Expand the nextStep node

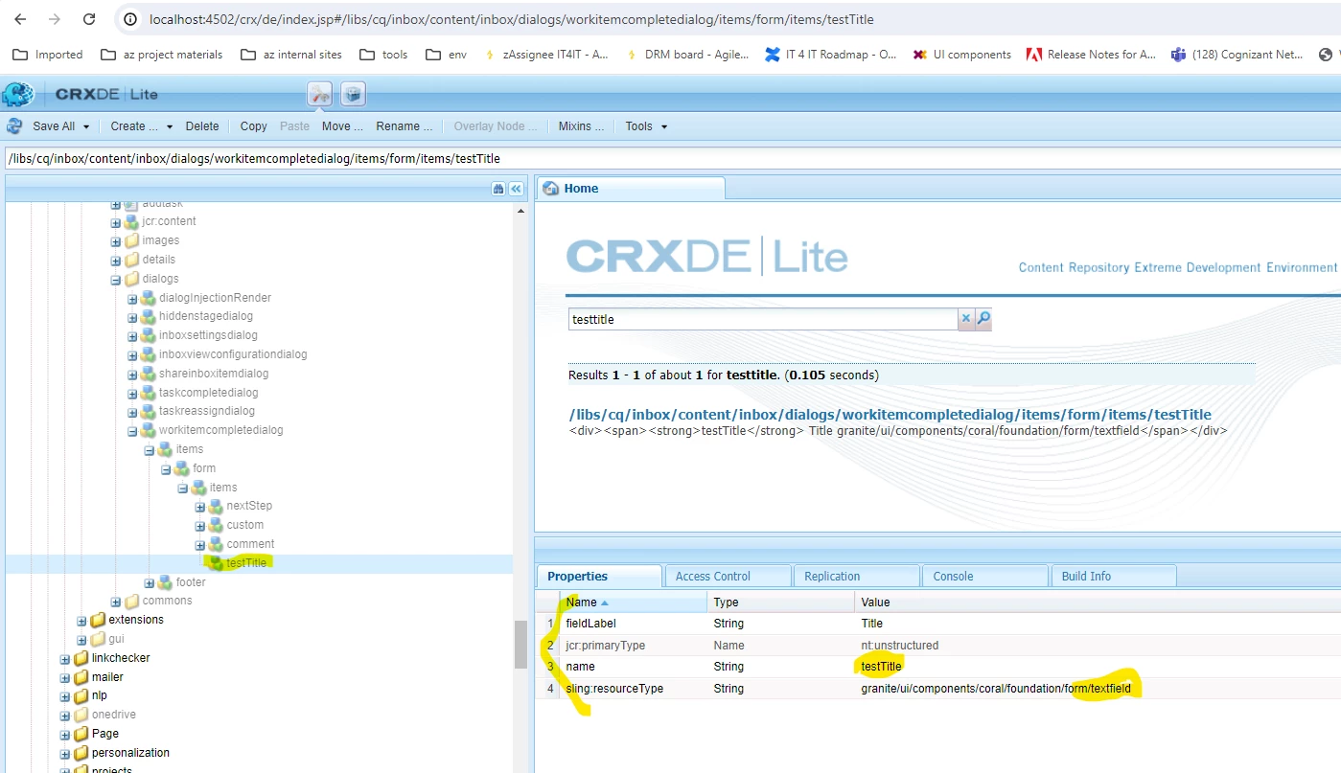coord(200,507)
